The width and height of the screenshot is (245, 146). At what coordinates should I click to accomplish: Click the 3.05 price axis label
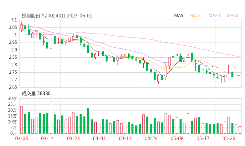pos(13,28)
